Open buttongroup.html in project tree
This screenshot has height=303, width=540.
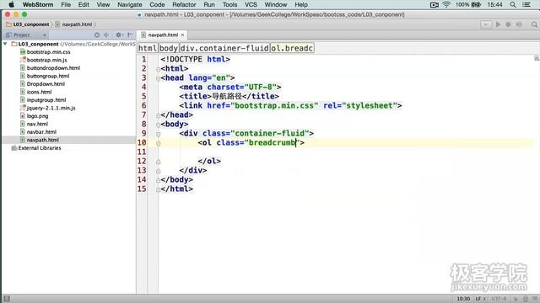(x=48, y=76)
